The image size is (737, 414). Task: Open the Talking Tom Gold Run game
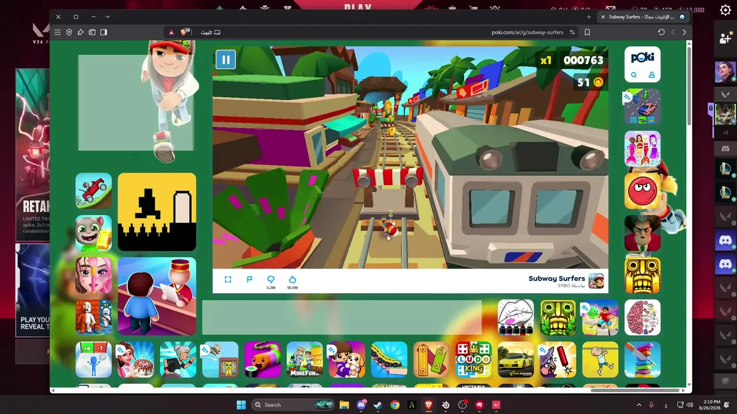coord(94,233)
